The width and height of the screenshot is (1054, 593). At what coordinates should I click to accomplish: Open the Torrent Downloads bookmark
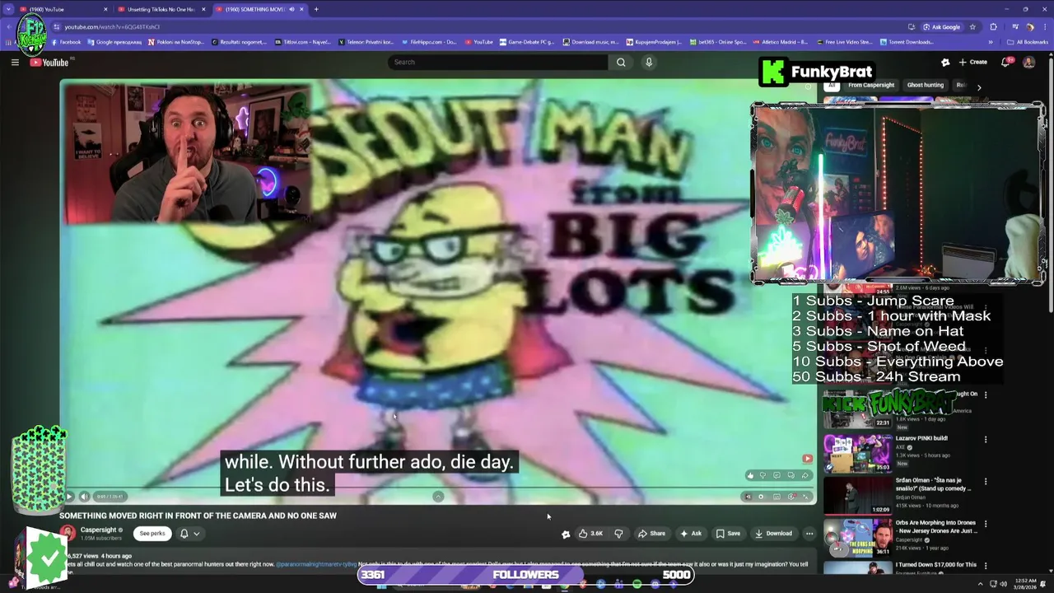(x=907, y=42)
